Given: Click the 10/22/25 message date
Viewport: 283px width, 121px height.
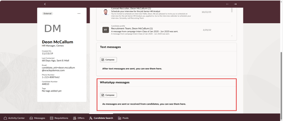Looking at the screenshot, I should tap(207, 12).
